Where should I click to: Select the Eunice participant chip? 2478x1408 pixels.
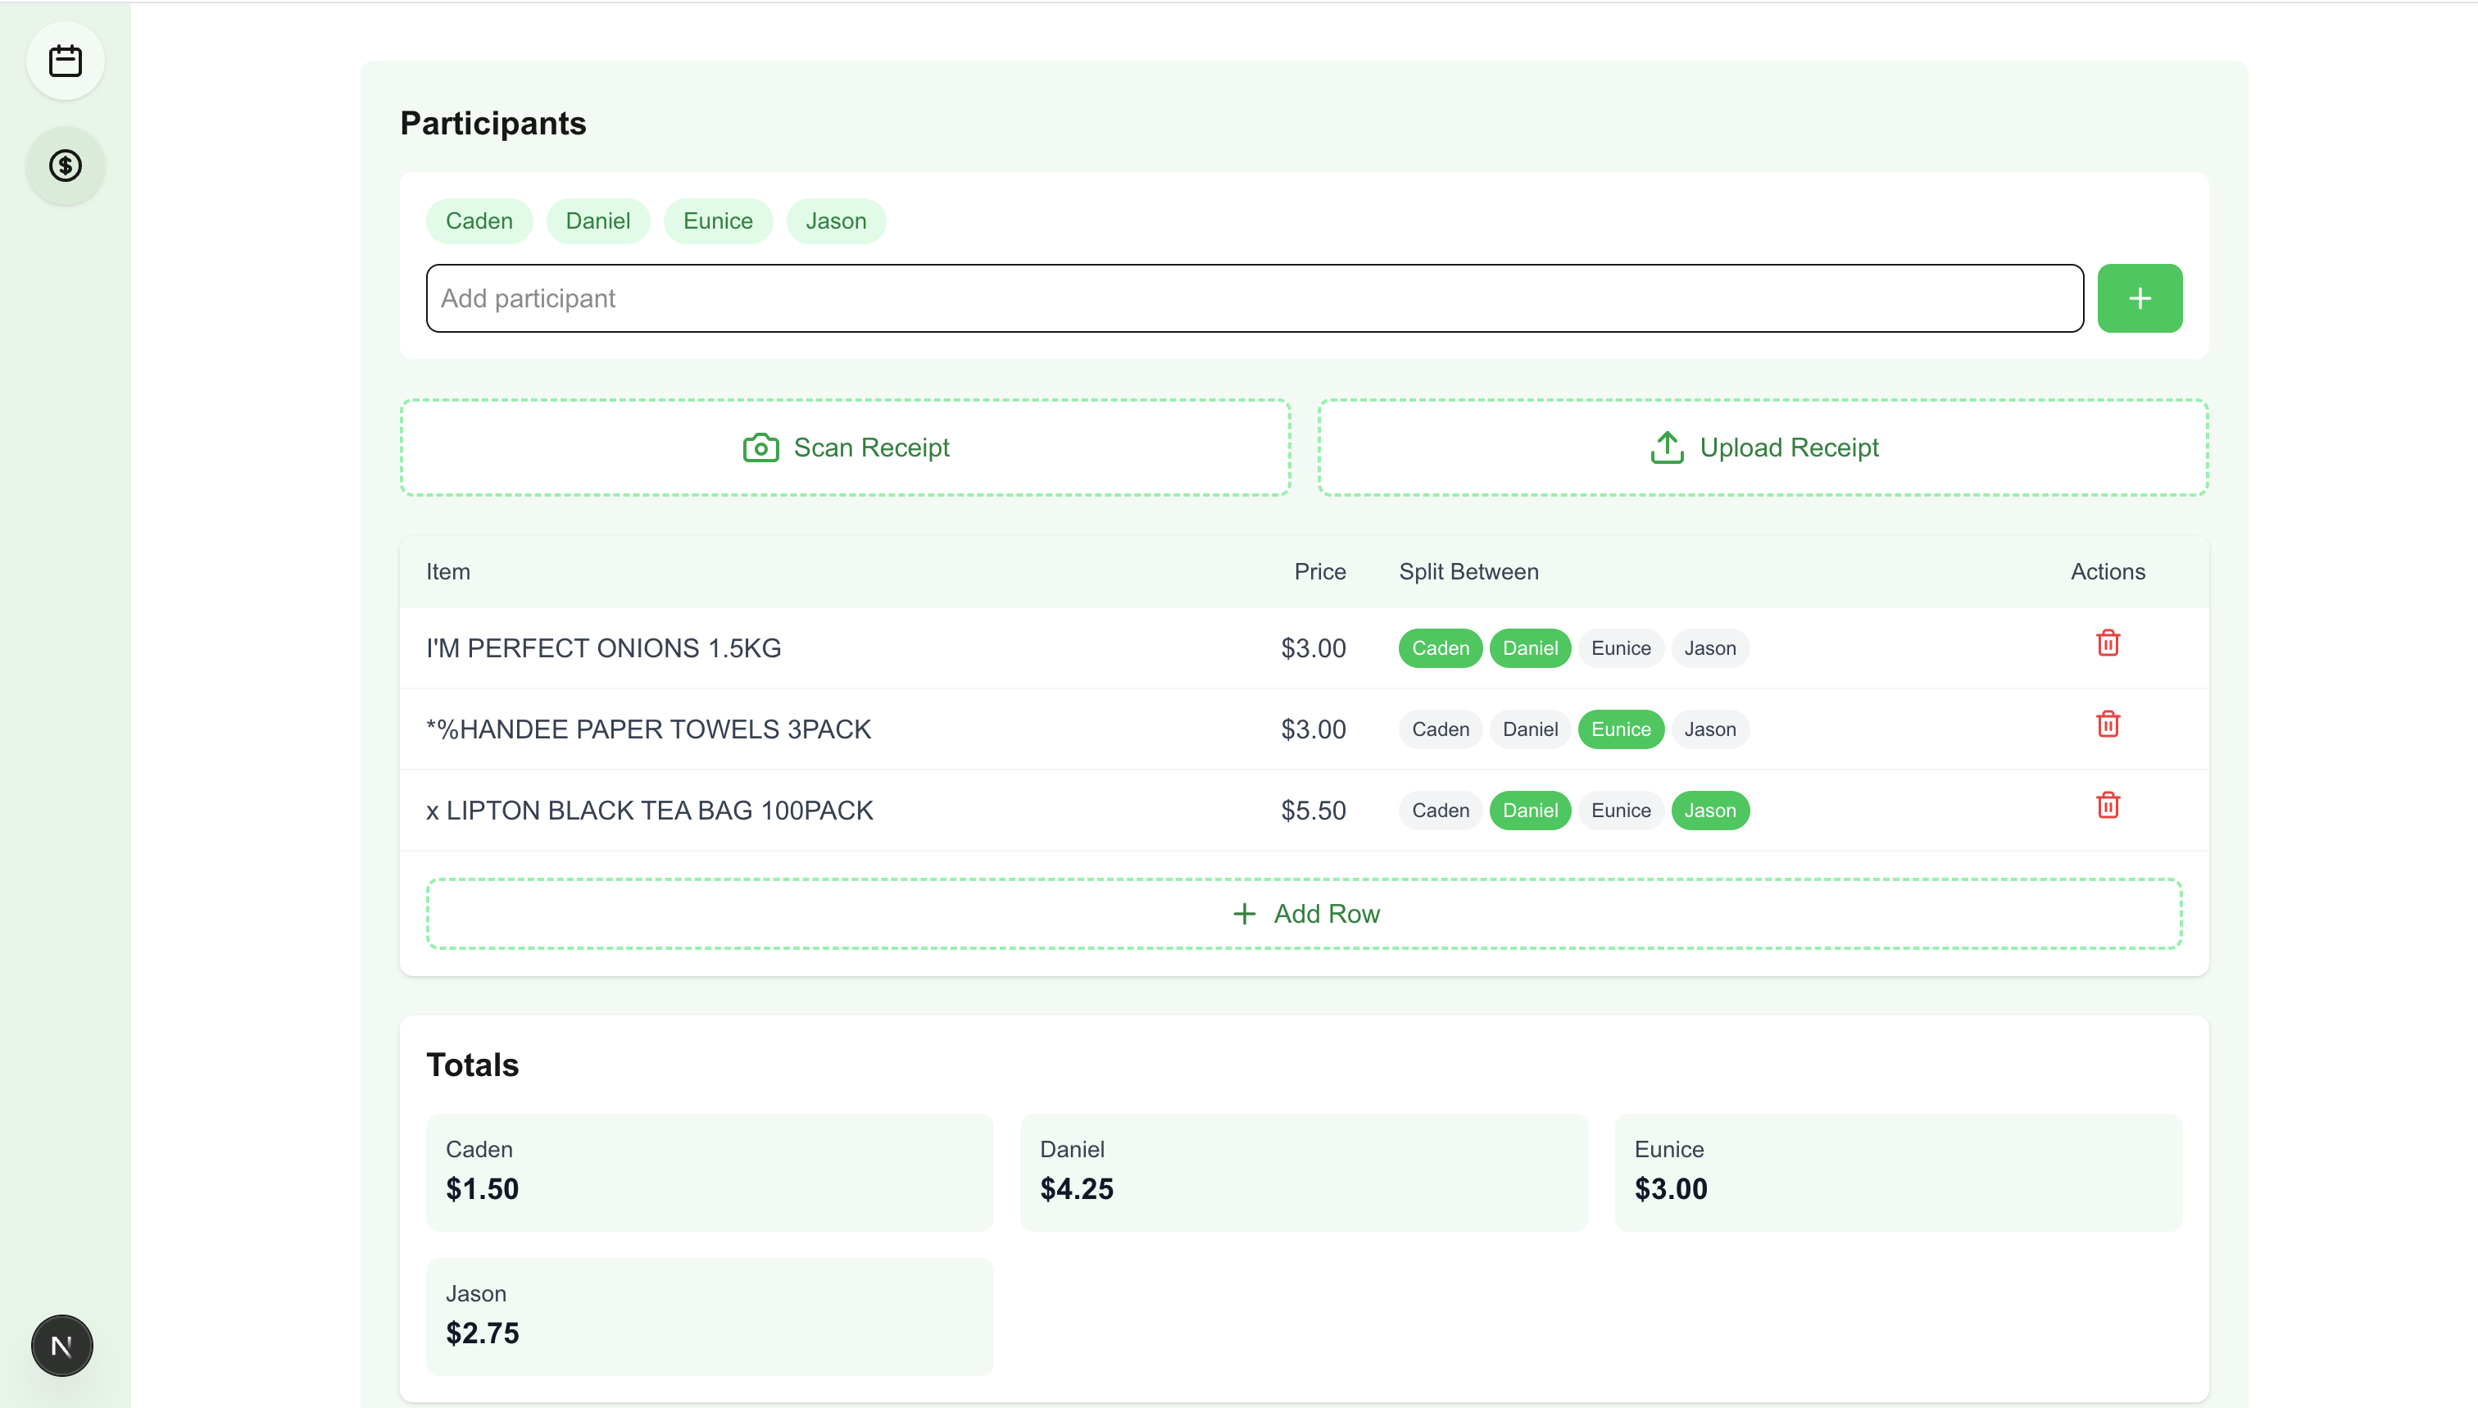717,220
